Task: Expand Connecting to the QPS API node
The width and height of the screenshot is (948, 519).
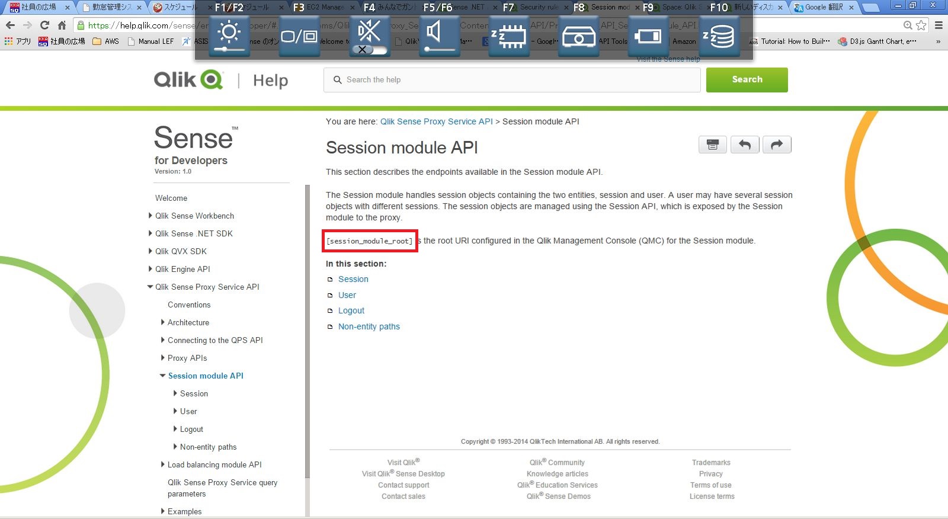Action: 163,340
